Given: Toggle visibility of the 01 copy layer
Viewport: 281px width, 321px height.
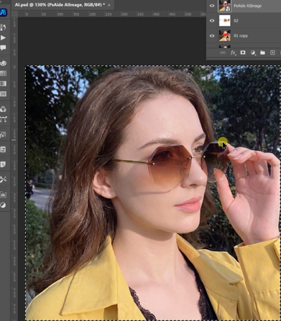Looking at the screenshot, I should point(212,36).
